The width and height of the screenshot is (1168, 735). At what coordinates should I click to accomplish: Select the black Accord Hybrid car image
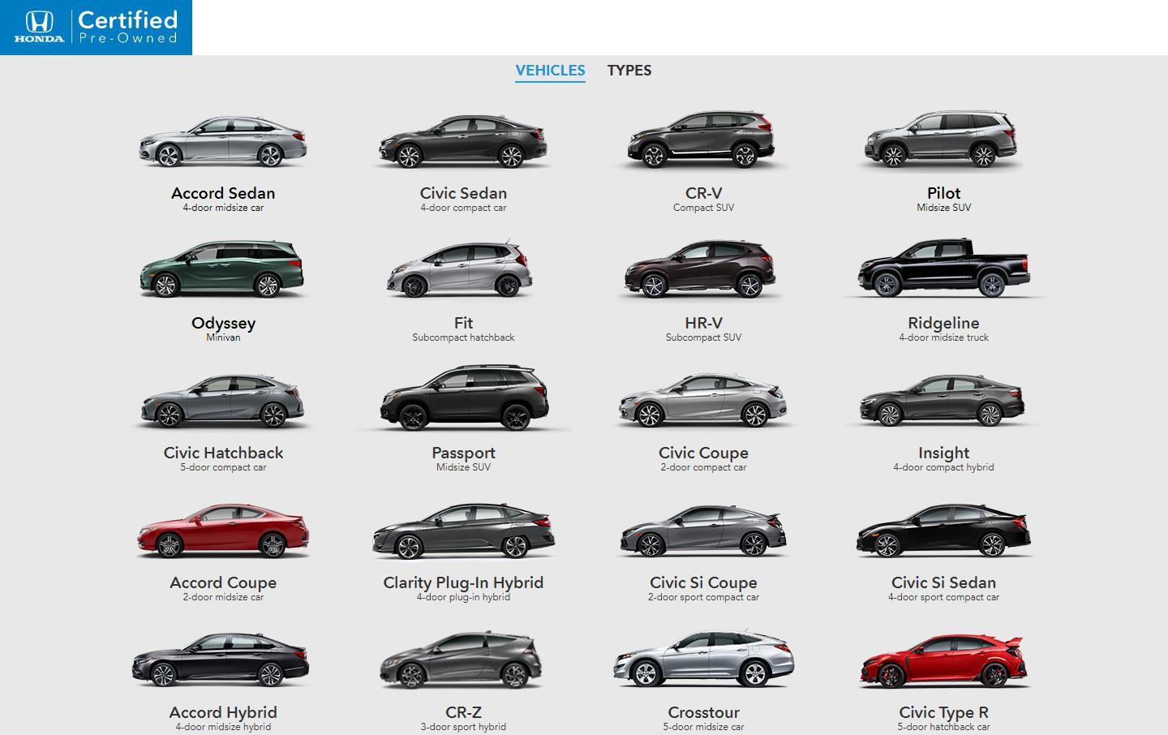221,660
